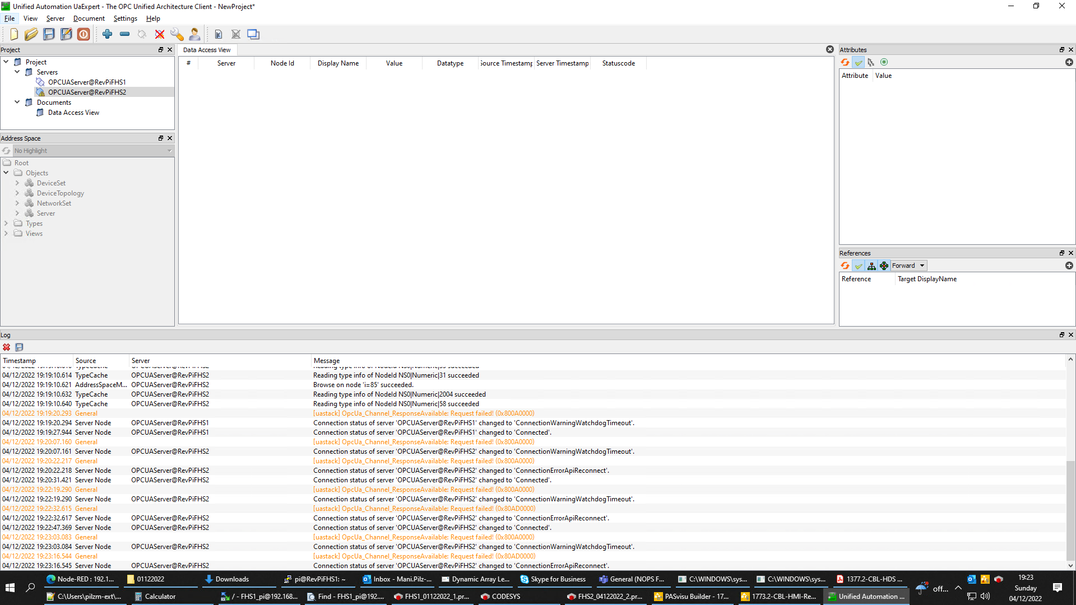Screen dimensions: 1076x605
Task: Open Windows Start menu
Action: (x=10, y=588)
